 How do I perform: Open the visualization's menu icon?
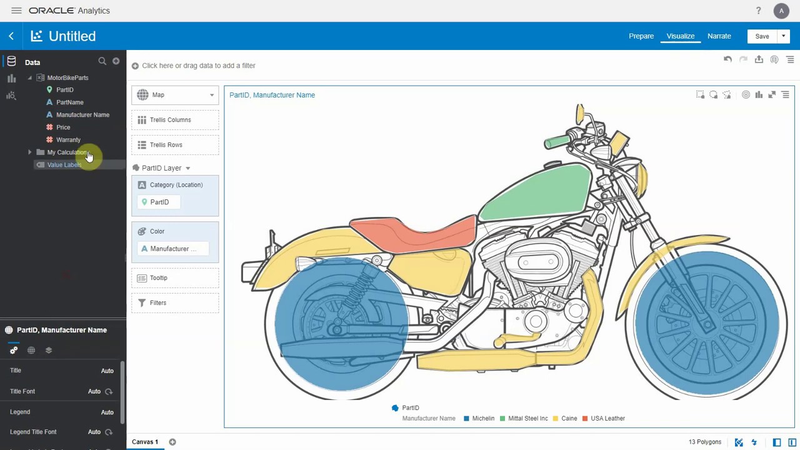click(x=785, y=95)
